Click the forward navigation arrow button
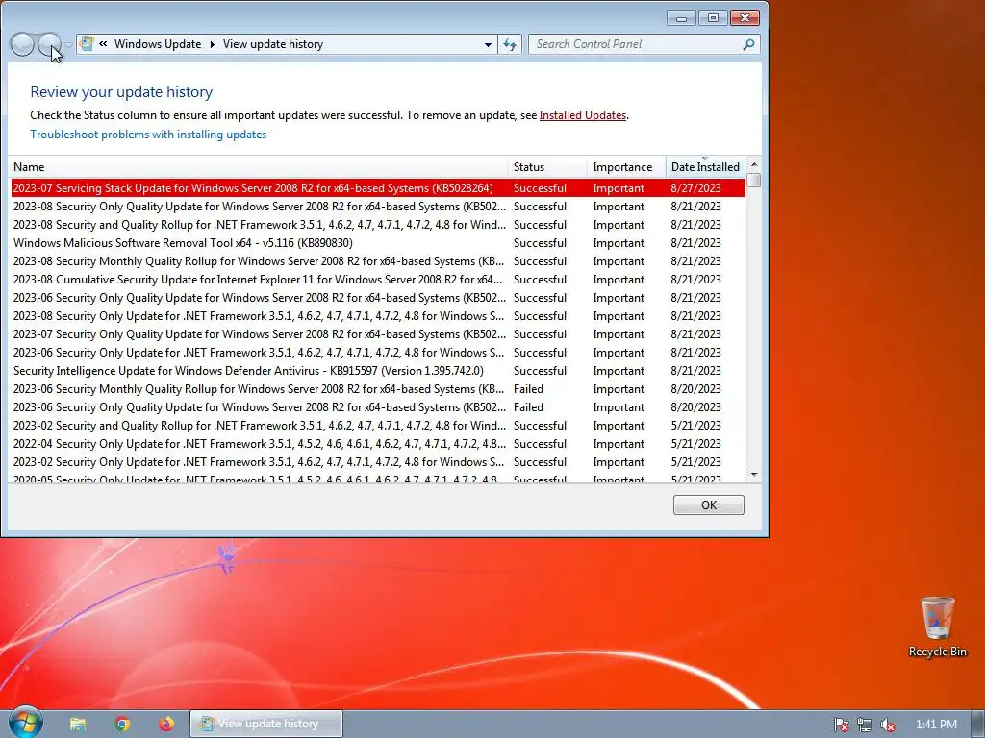Image resolution: width=985 pixels, height=738 pixels. [49, 44]
